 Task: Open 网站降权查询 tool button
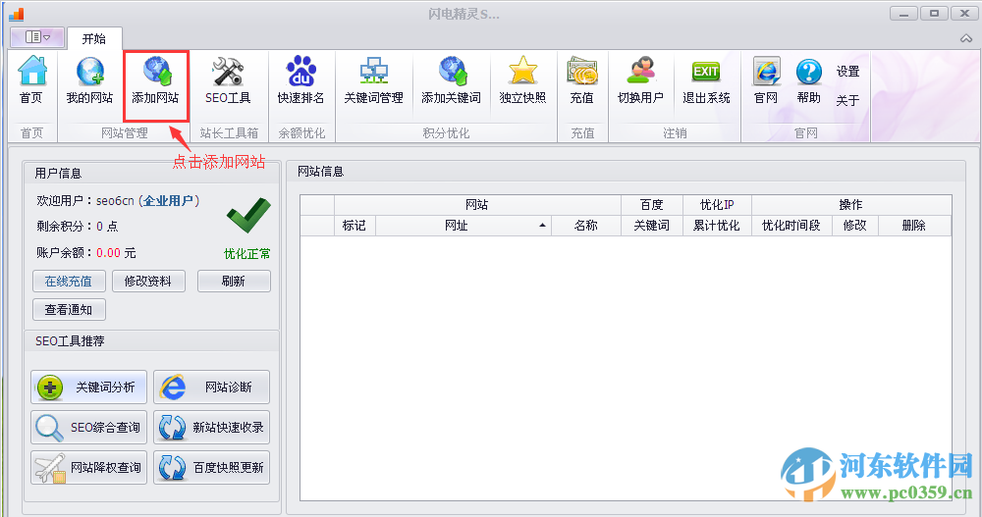[89, 467]
